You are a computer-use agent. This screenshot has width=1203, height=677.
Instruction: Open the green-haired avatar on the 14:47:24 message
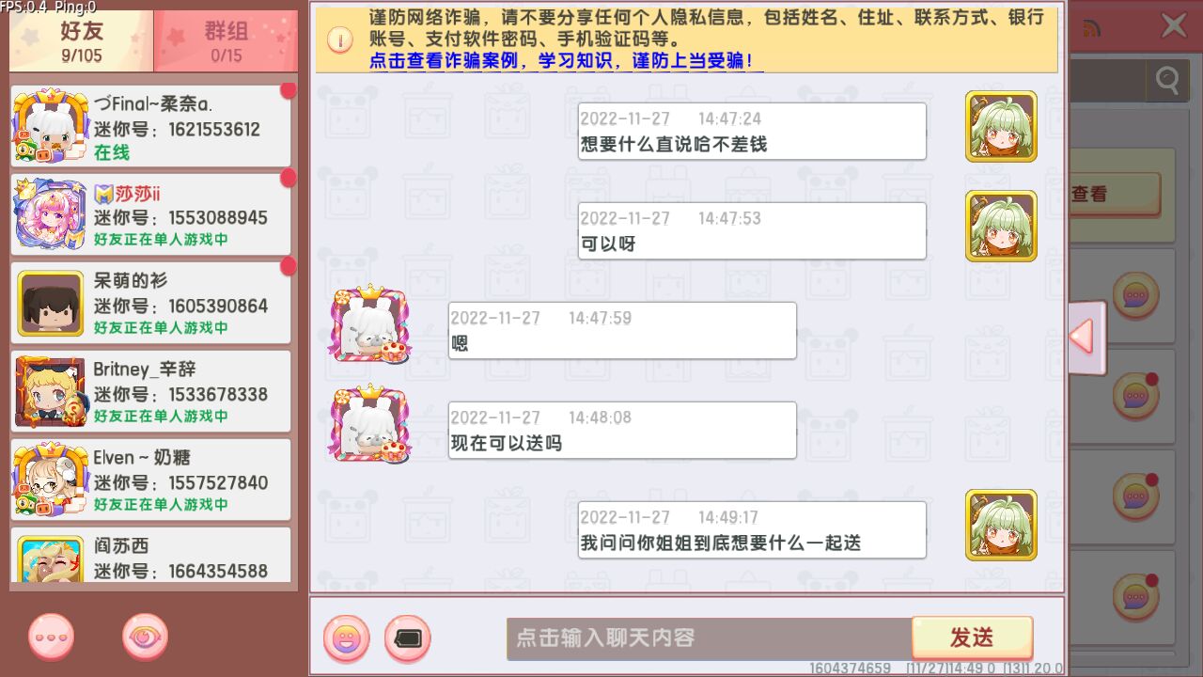click(x=1001, y=126)
